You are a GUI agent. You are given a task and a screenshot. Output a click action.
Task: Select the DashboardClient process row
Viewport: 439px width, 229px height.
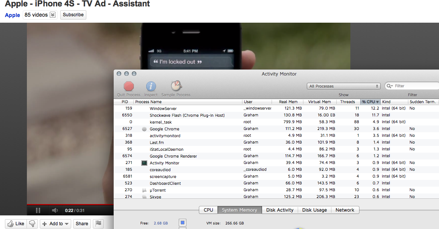pyautogui.click(x=277, y=183)
